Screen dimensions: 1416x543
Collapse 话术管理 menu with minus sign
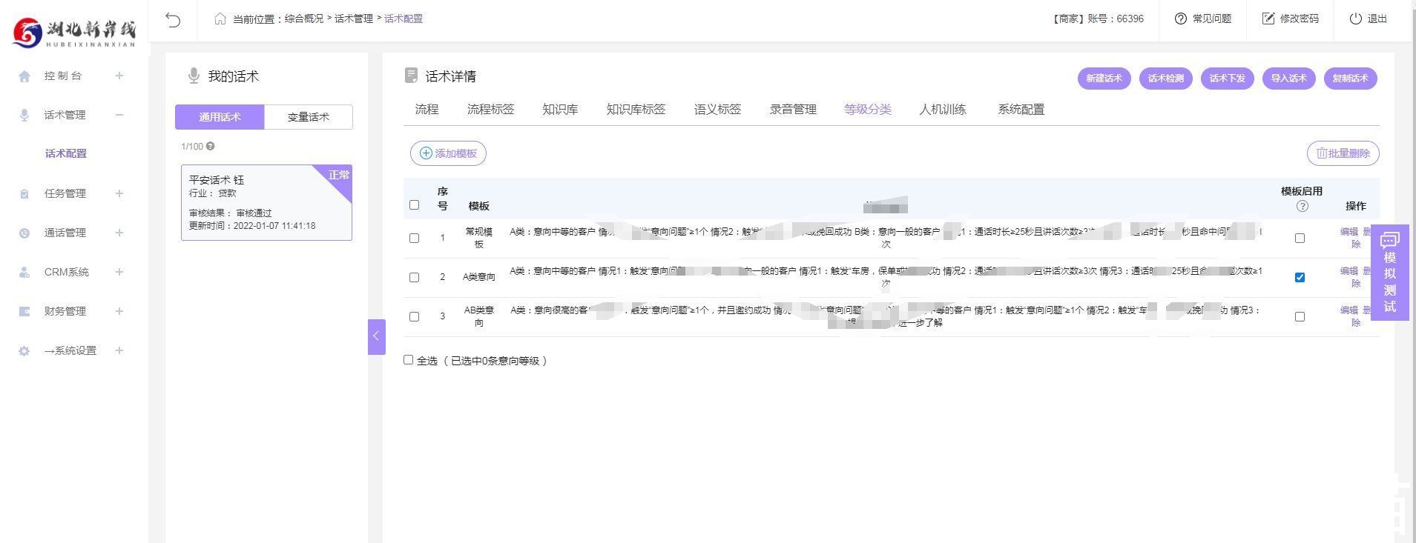[x=119, y=115]
